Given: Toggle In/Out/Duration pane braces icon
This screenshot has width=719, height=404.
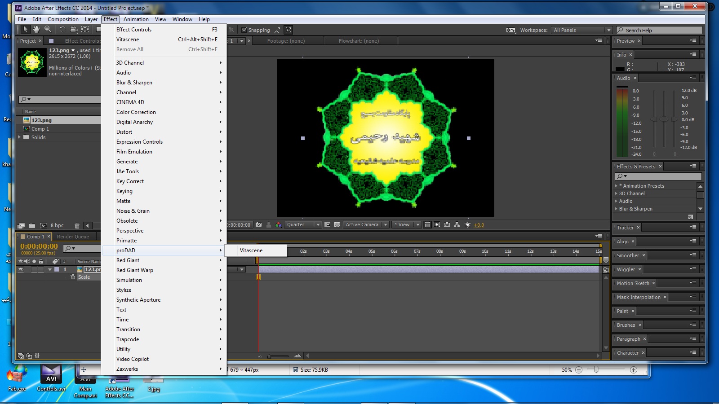Looking at the screenshot, I should click(x=37, y=356).
